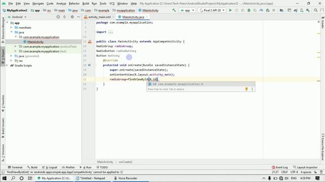The image size is (325, 182).
Task: Collapse the app module tree node
Action: point(8,23)
